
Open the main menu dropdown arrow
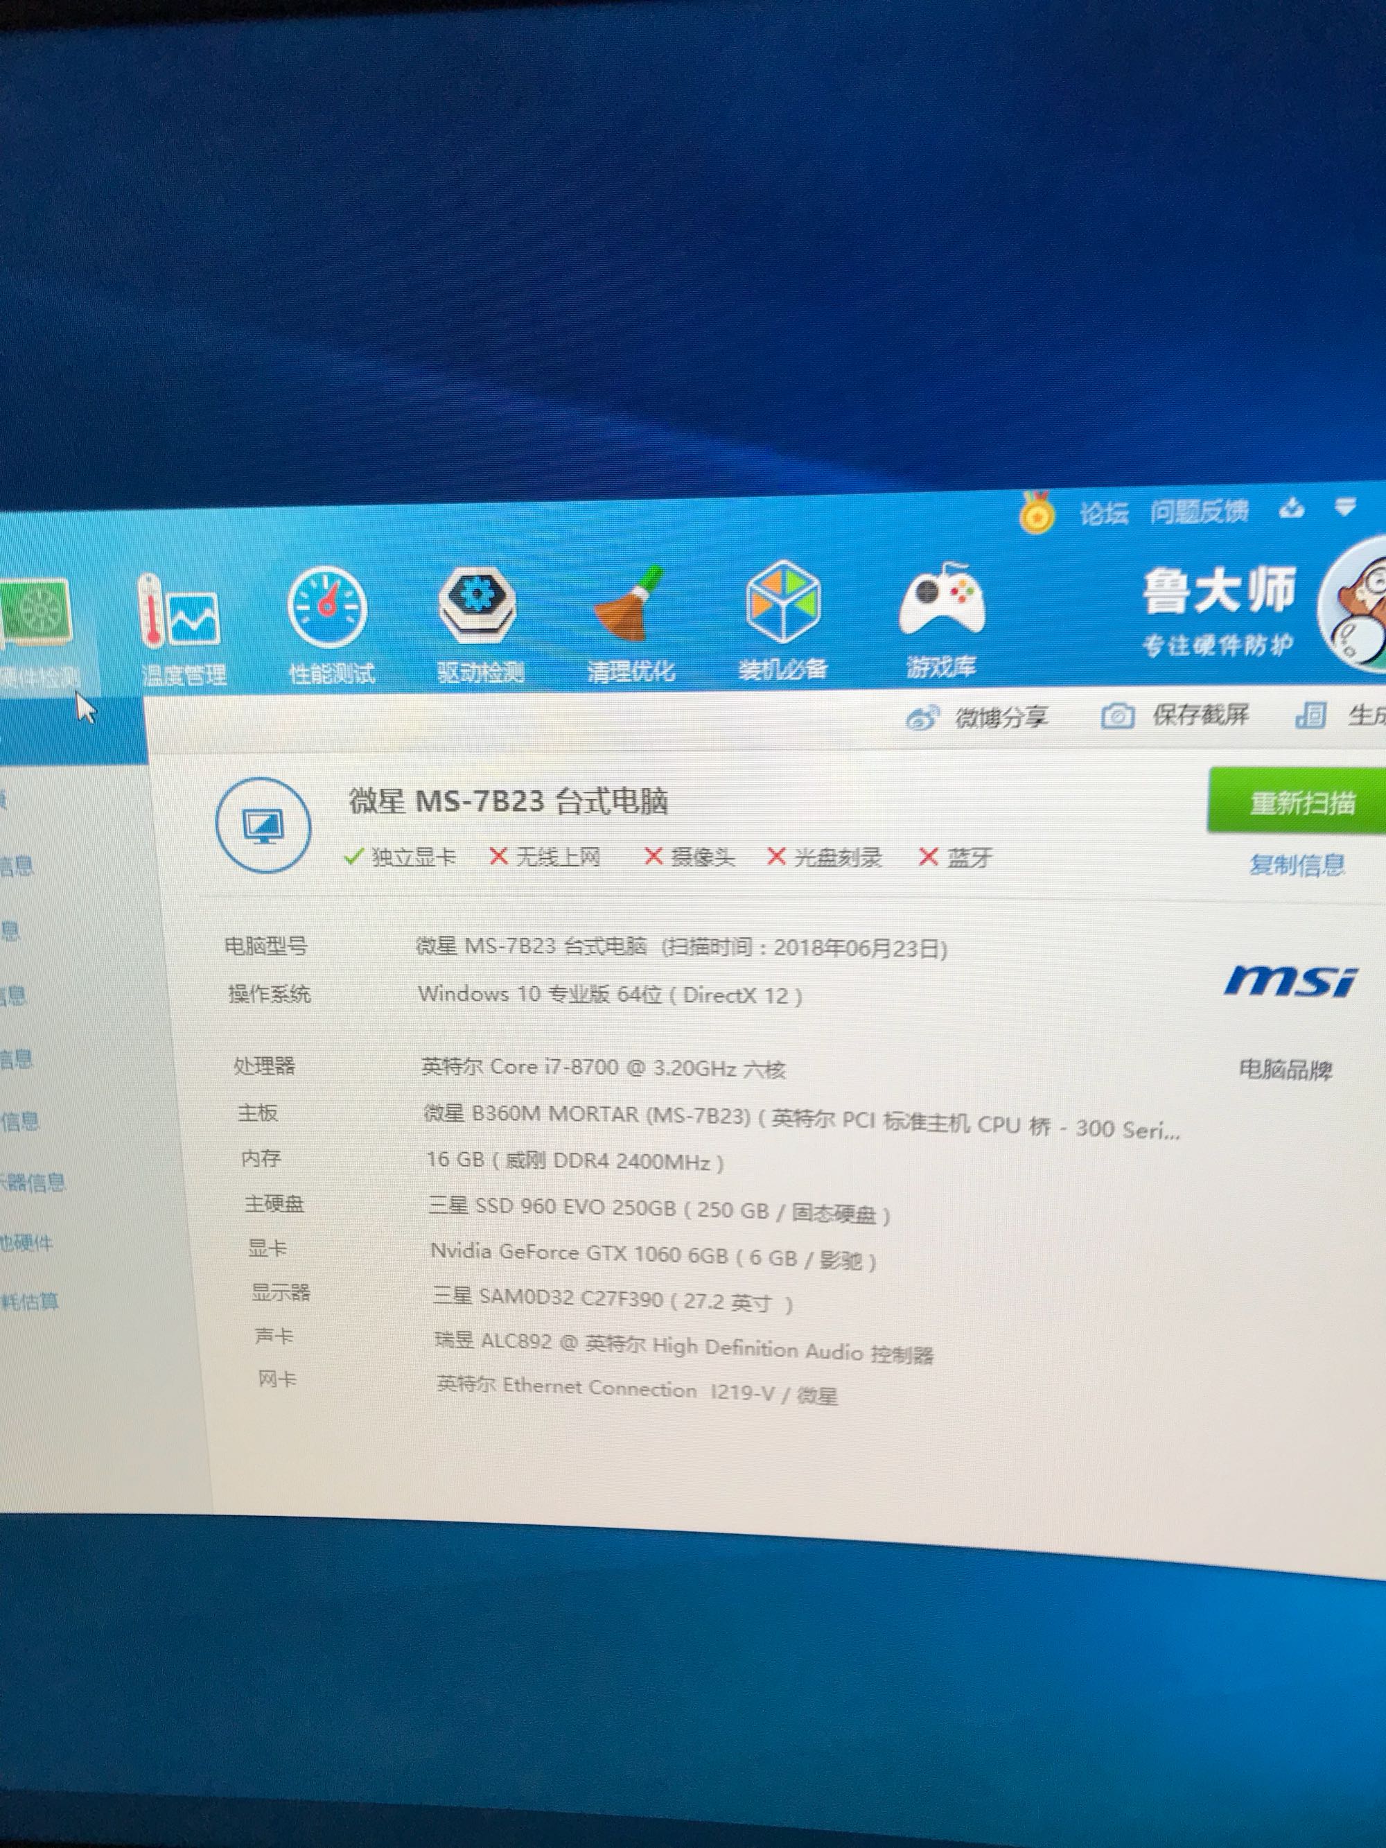(x=1345, y=506)
